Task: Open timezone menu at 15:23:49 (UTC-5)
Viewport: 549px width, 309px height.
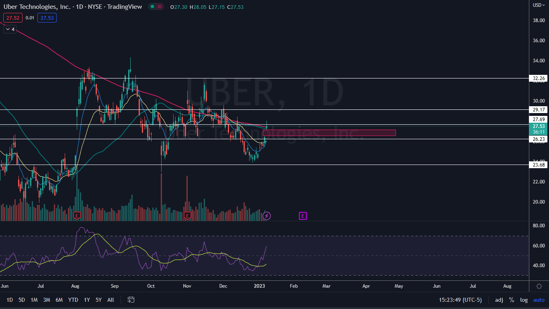Action: (460, 300)
